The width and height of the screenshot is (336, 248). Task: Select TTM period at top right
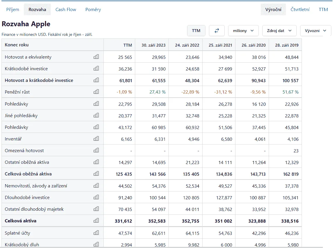[x=323, y=10]
